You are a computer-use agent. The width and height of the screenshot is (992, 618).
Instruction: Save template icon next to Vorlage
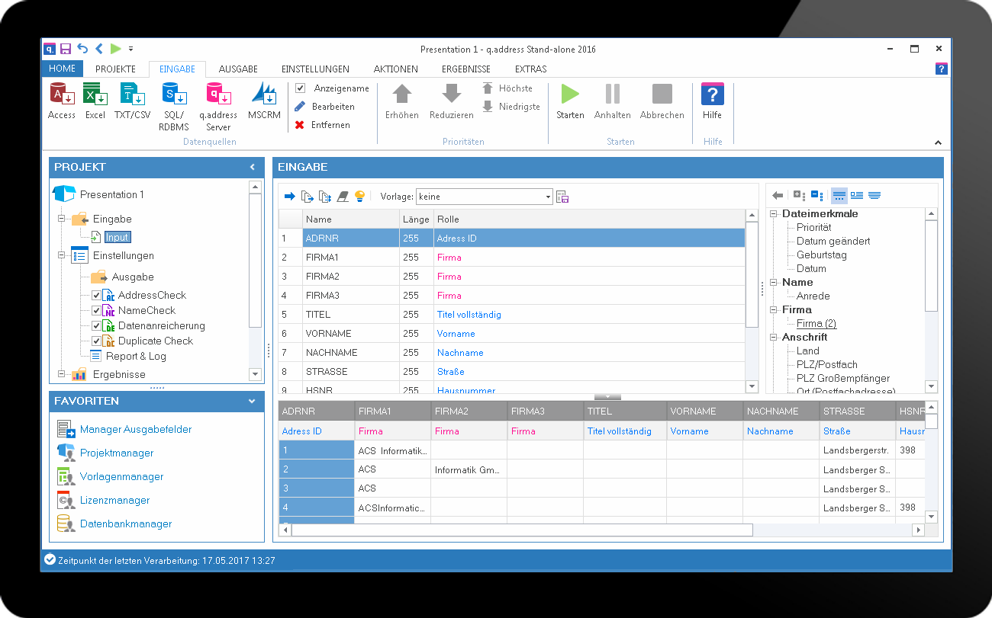pos(563,197)
